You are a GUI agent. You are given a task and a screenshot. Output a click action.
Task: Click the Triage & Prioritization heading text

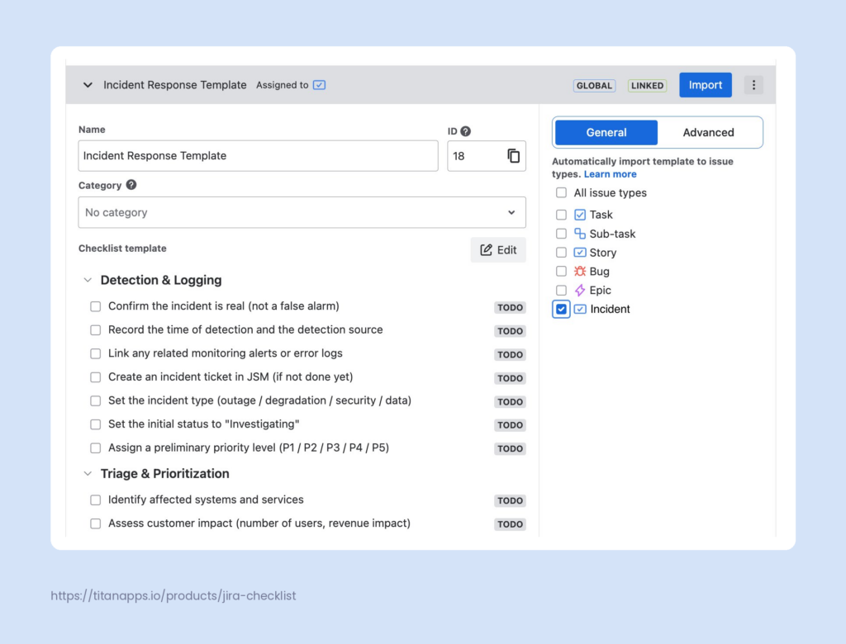click(x=164, y=474)
